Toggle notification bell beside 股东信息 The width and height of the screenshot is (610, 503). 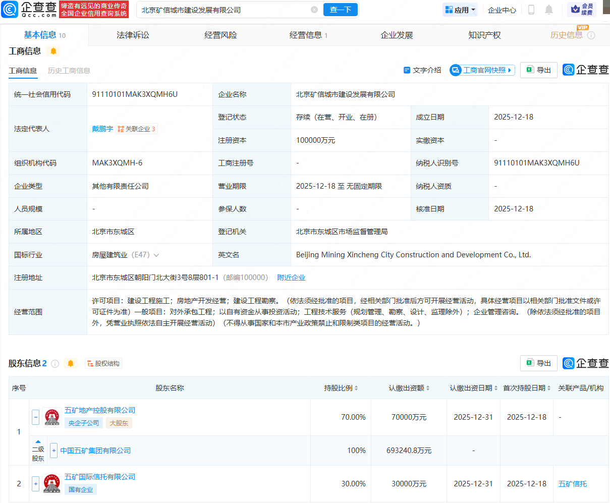click(x=71, y=363)
